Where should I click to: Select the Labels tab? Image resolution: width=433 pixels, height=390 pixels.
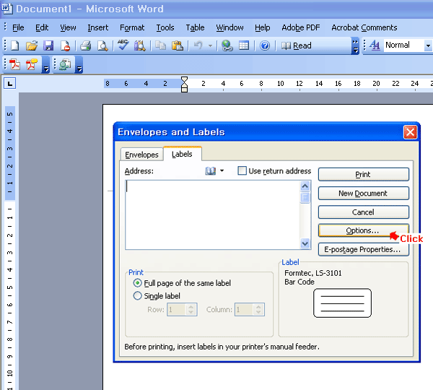pos(182,154)
